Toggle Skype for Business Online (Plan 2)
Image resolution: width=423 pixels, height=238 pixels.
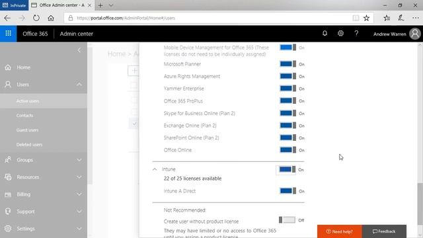(288, 113)
